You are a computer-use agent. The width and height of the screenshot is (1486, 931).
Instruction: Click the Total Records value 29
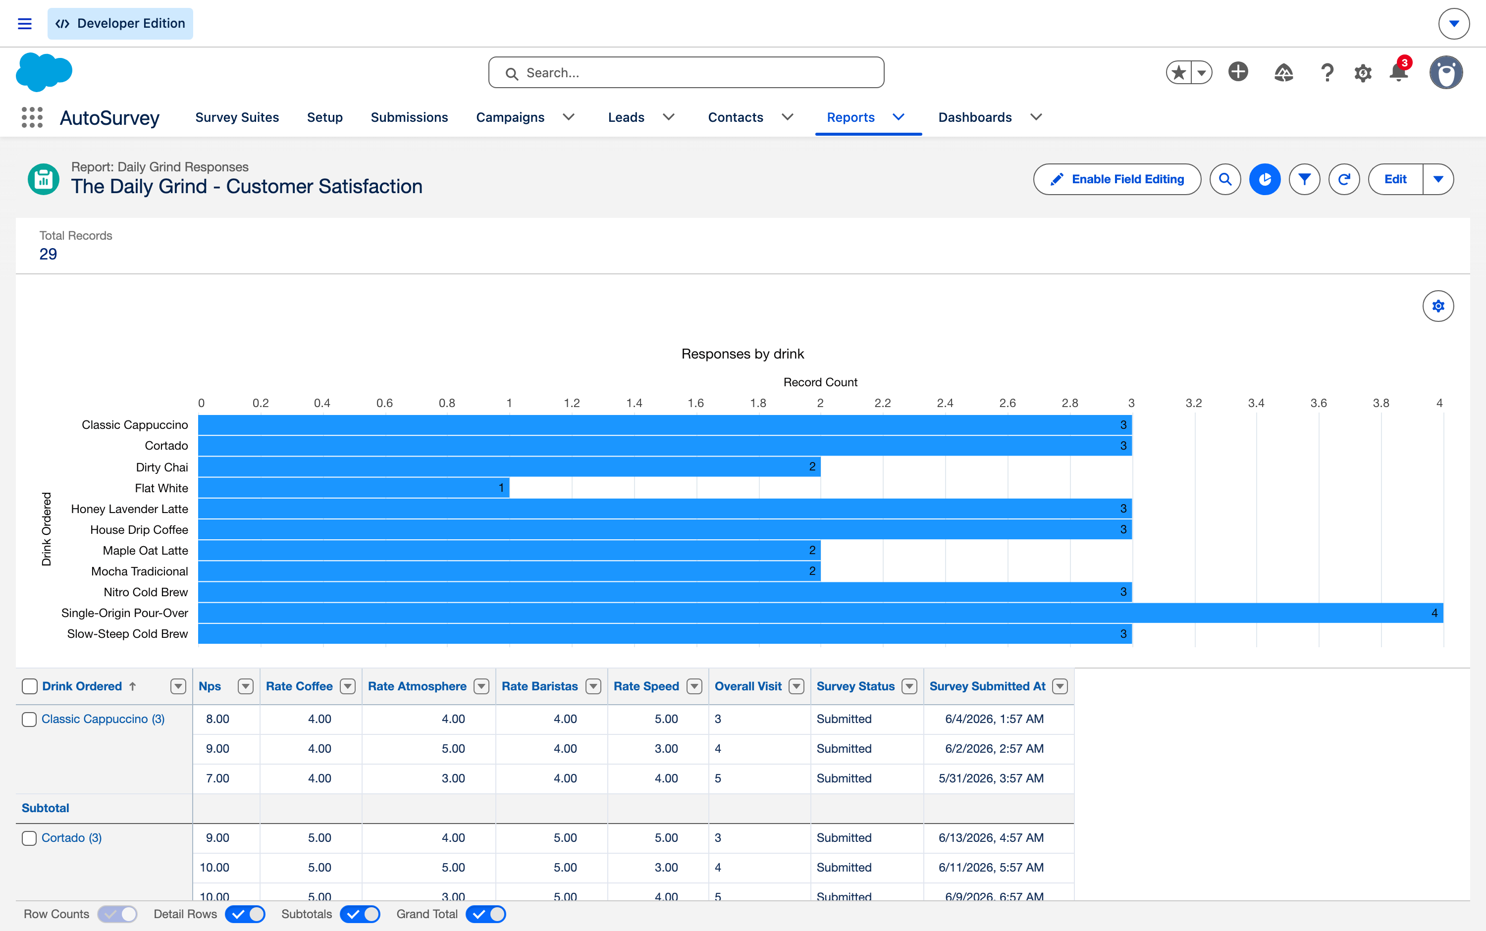click(x=48, y=255)
